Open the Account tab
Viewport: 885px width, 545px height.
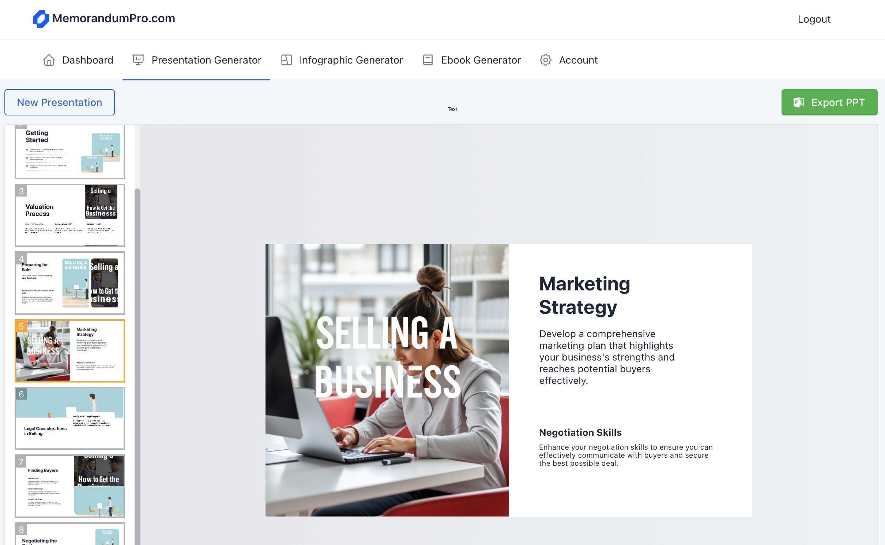click(568, 60)
